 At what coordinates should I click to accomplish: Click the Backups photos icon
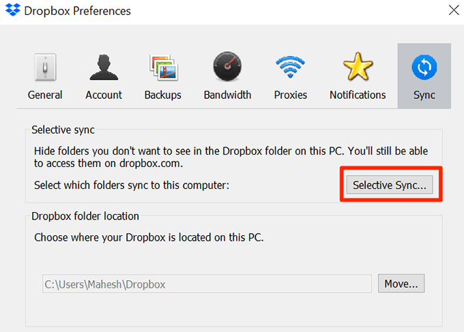(163, 68)
